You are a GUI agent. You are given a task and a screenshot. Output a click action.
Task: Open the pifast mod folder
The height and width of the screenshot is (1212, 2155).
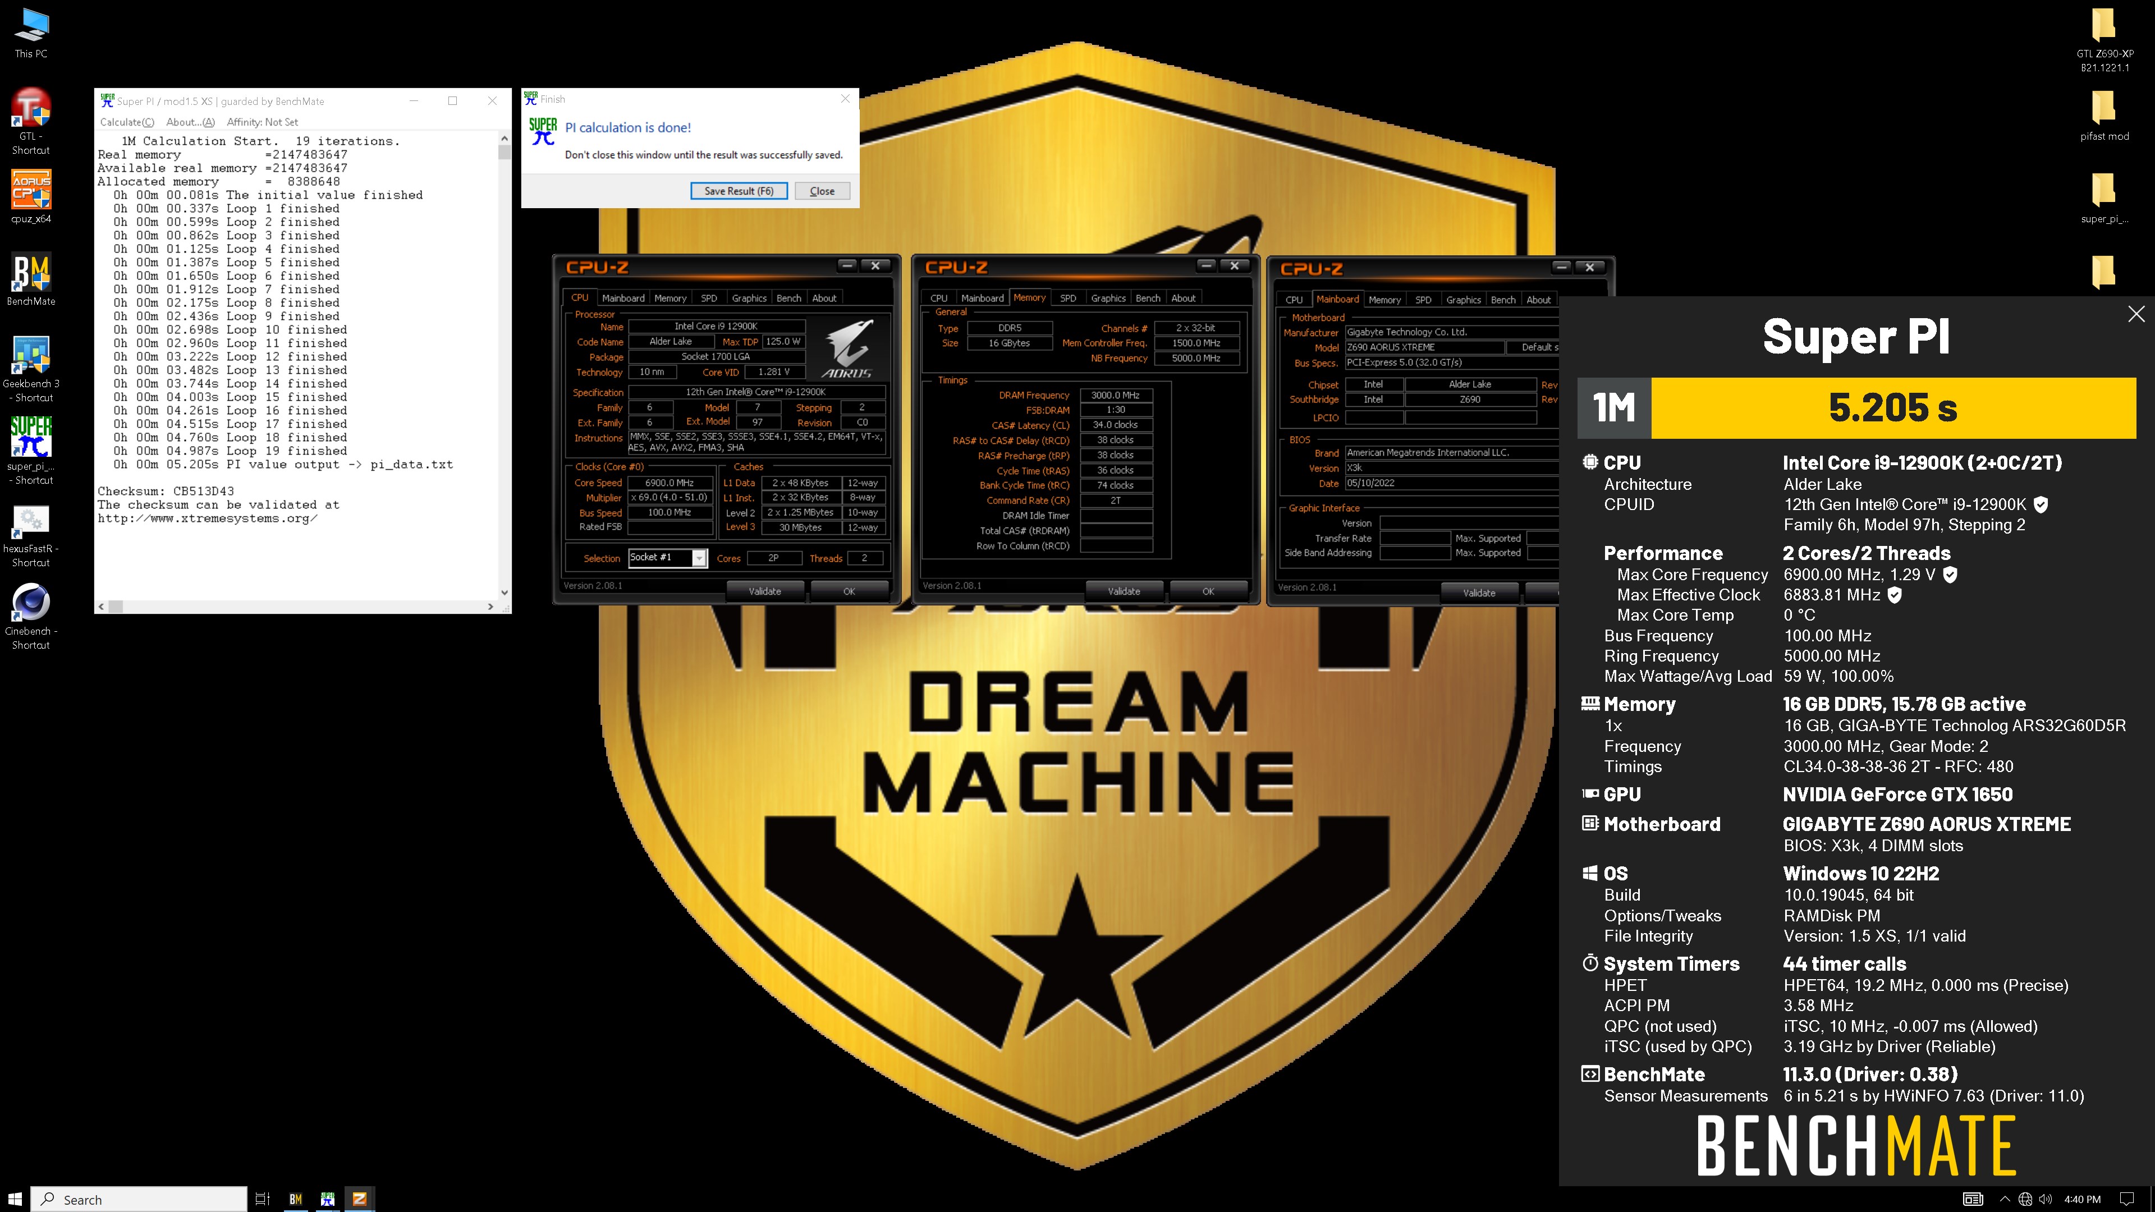point(2104,116)
